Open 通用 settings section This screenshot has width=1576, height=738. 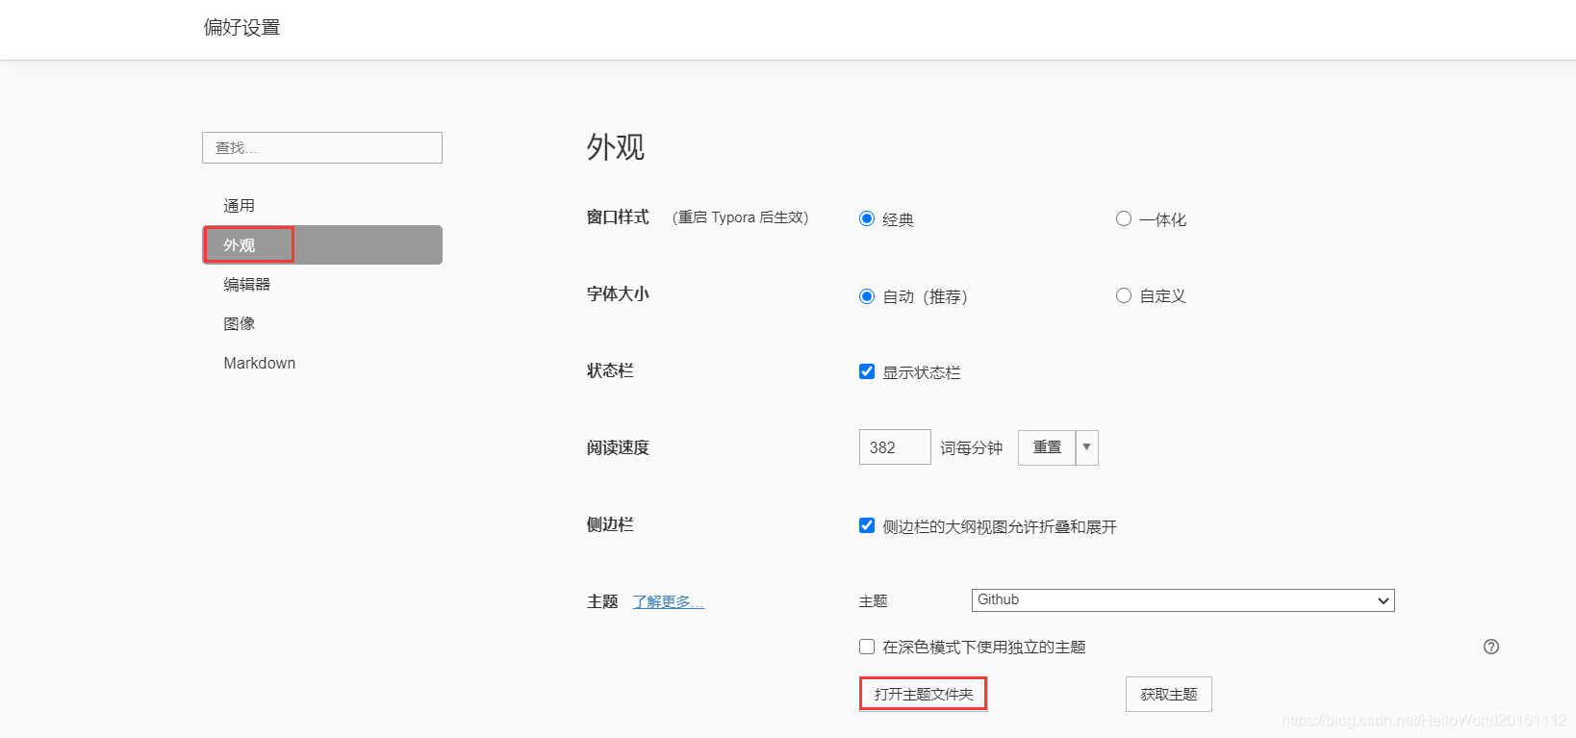(x=322, y=206)
